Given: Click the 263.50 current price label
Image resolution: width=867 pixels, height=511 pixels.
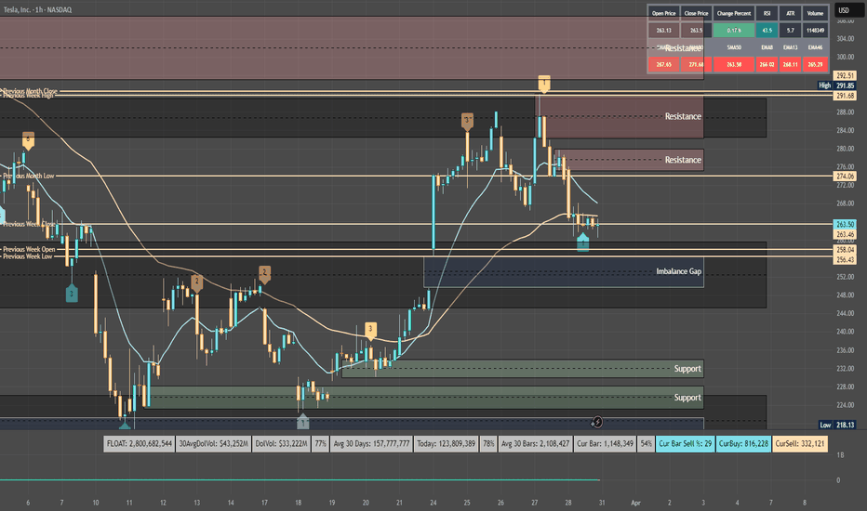Looking at the screenshot, I should 845,224.
